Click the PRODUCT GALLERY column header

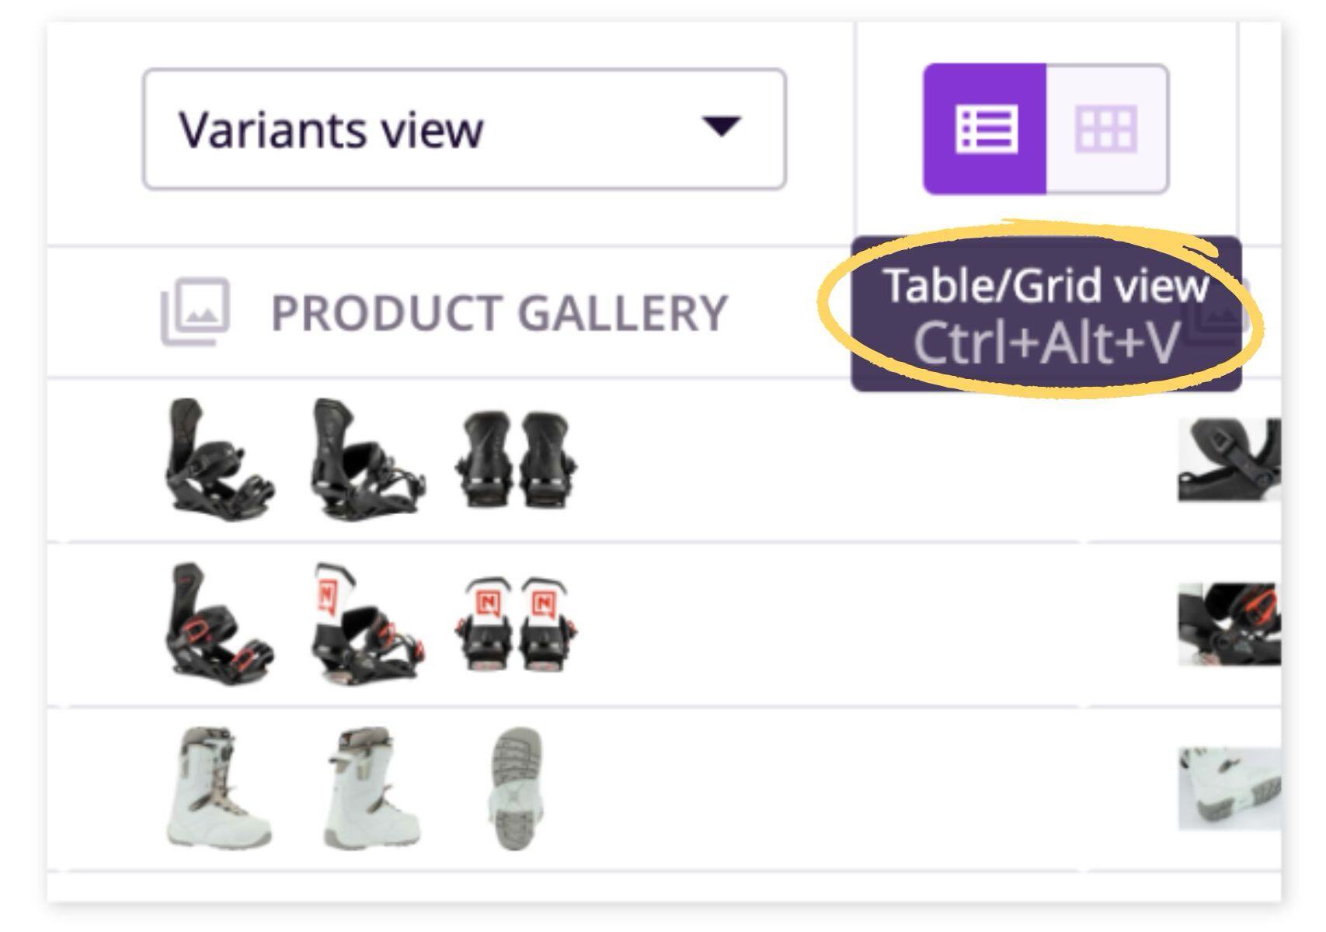(x=498, y=313)
